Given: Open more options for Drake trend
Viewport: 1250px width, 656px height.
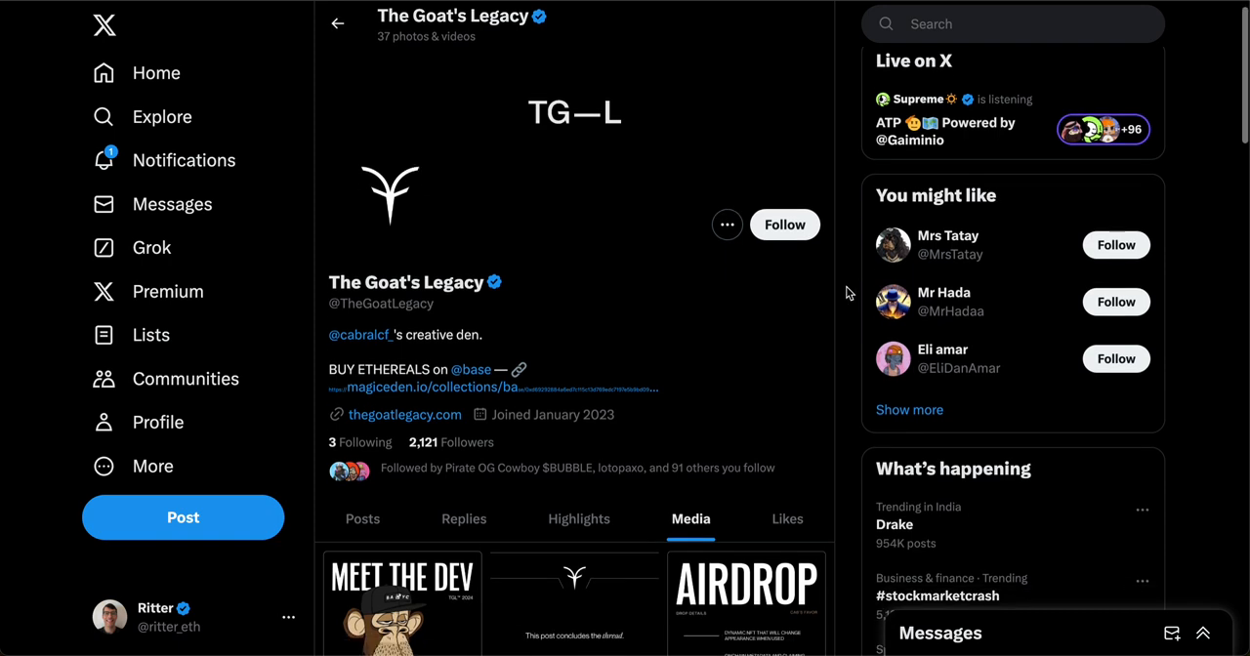Looking at the screenshot, I should tap(1142, 510).
